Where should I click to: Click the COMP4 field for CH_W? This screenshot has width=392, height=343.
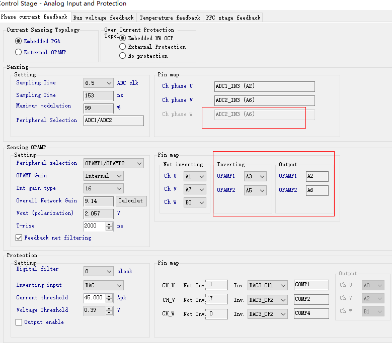[311, 313]
